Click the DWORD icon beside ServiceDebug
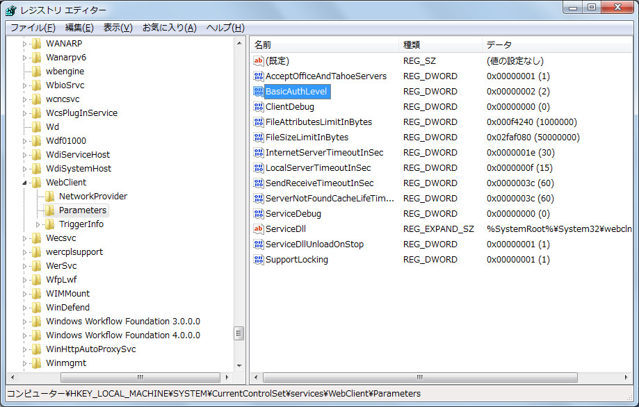The height and width of the screenshot is (407, 639). pyautogui.click(x=259, y=214)
